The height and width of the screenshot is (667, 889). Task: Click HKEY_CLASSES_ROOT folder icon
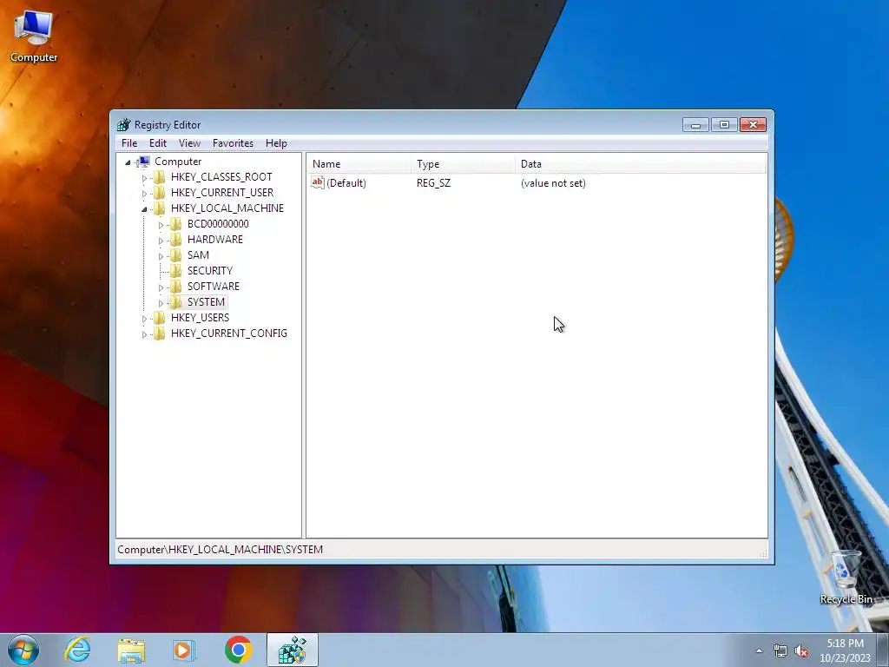click(x=160, y=177)
